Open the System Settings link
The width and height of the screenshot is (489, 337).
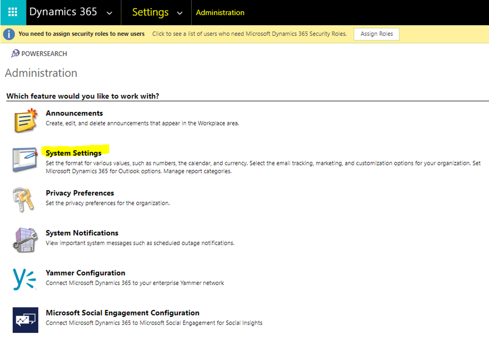74,153
